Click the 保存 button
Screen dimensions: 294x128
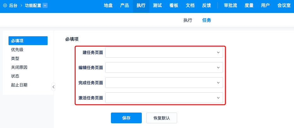tap(126, 118)
